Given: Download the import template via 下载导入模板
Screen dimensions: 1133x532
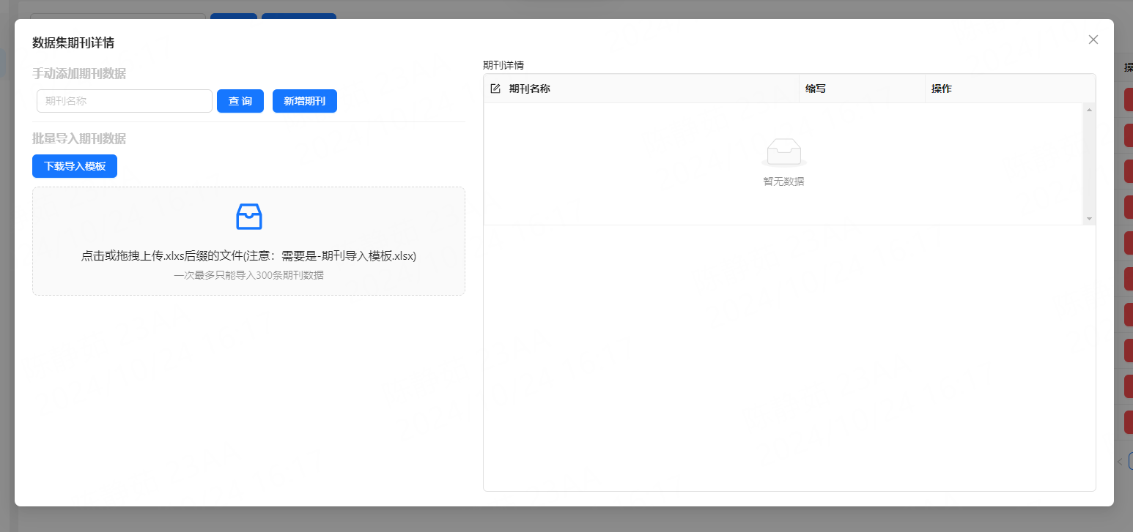Looking at the screenshot, I should 75,166.
